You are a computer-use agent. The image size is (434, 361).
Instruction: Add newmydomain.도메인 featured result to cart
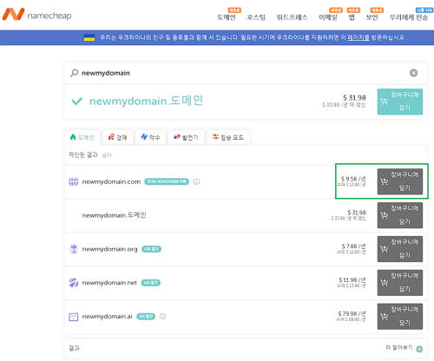point(400,102)
